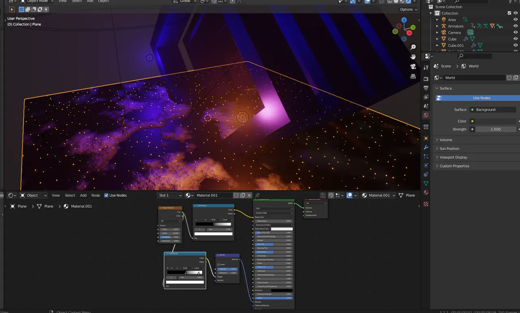Toggle the camera view icon in viewport
520x313 pixels.
(413, 67)
